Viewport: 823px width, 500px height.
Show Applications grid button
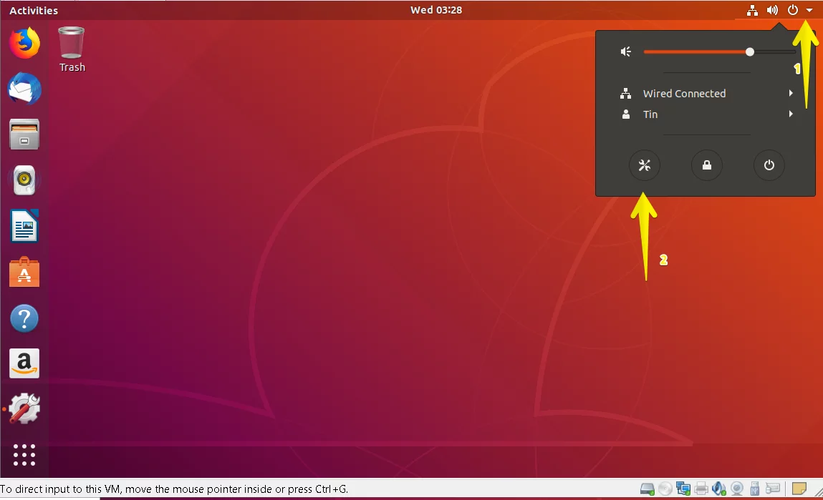[24, 455]
